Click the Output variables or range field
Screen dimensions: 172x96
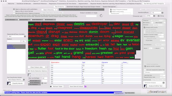pos(91,16)
